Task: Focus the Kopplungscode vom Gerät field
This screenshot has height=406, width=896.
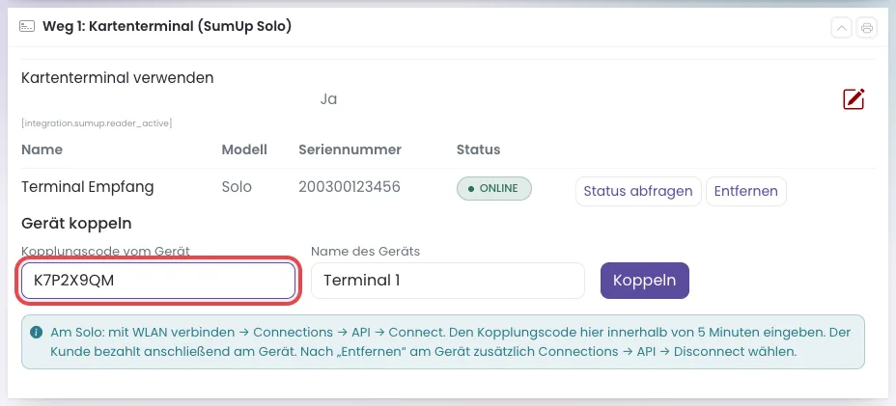Action: point(158,281)
